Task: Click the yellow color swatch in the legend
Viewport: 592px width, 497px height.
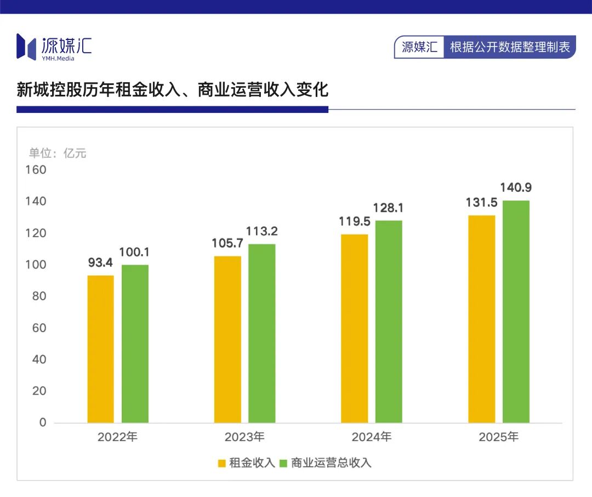Action: [x=222, y=462]
